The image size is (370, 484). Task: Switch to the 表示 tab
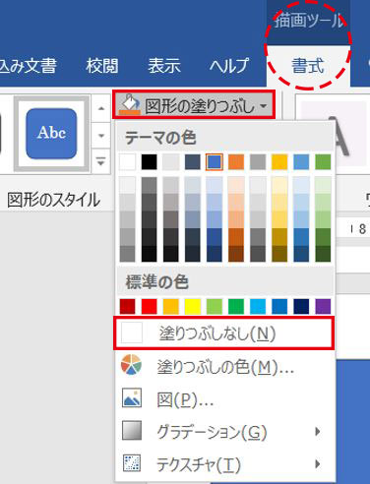pyautogui.click(x=164, y=66)
